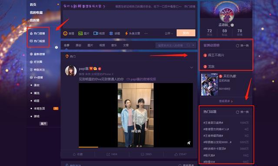The width and height of the screenshot is (278, 166).
Task: Click the 热门 location-flame icon above the post
Action: pyautogui.click(x=67, y=56)
